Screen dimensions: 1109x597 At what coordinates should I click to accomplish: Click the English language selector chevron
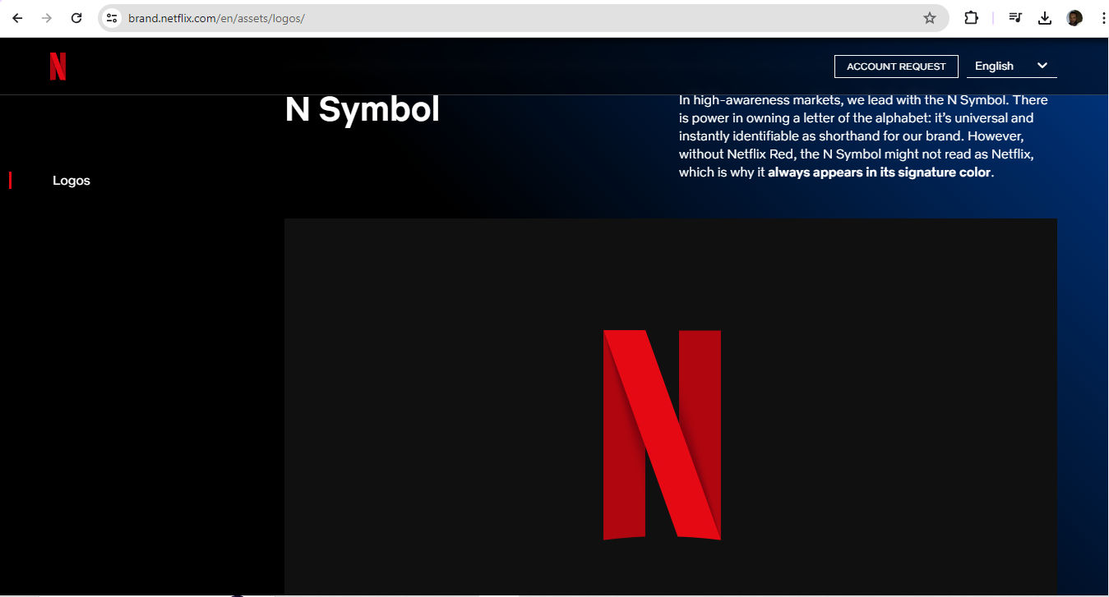click(1042, 66)
